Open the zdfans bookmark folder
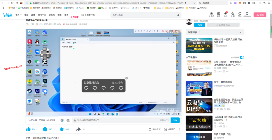This screenshot has height=140, width=272. tap(170, 8)
